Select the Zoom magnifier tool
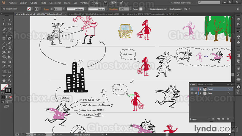This screenshot has height=136, width=242. pos(10,81)
